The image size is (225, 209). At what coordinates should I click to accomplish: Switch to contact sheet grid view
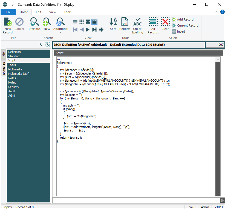click(82, 22)
